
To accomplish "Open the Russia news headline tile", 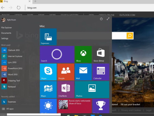I will pos(74,106).
